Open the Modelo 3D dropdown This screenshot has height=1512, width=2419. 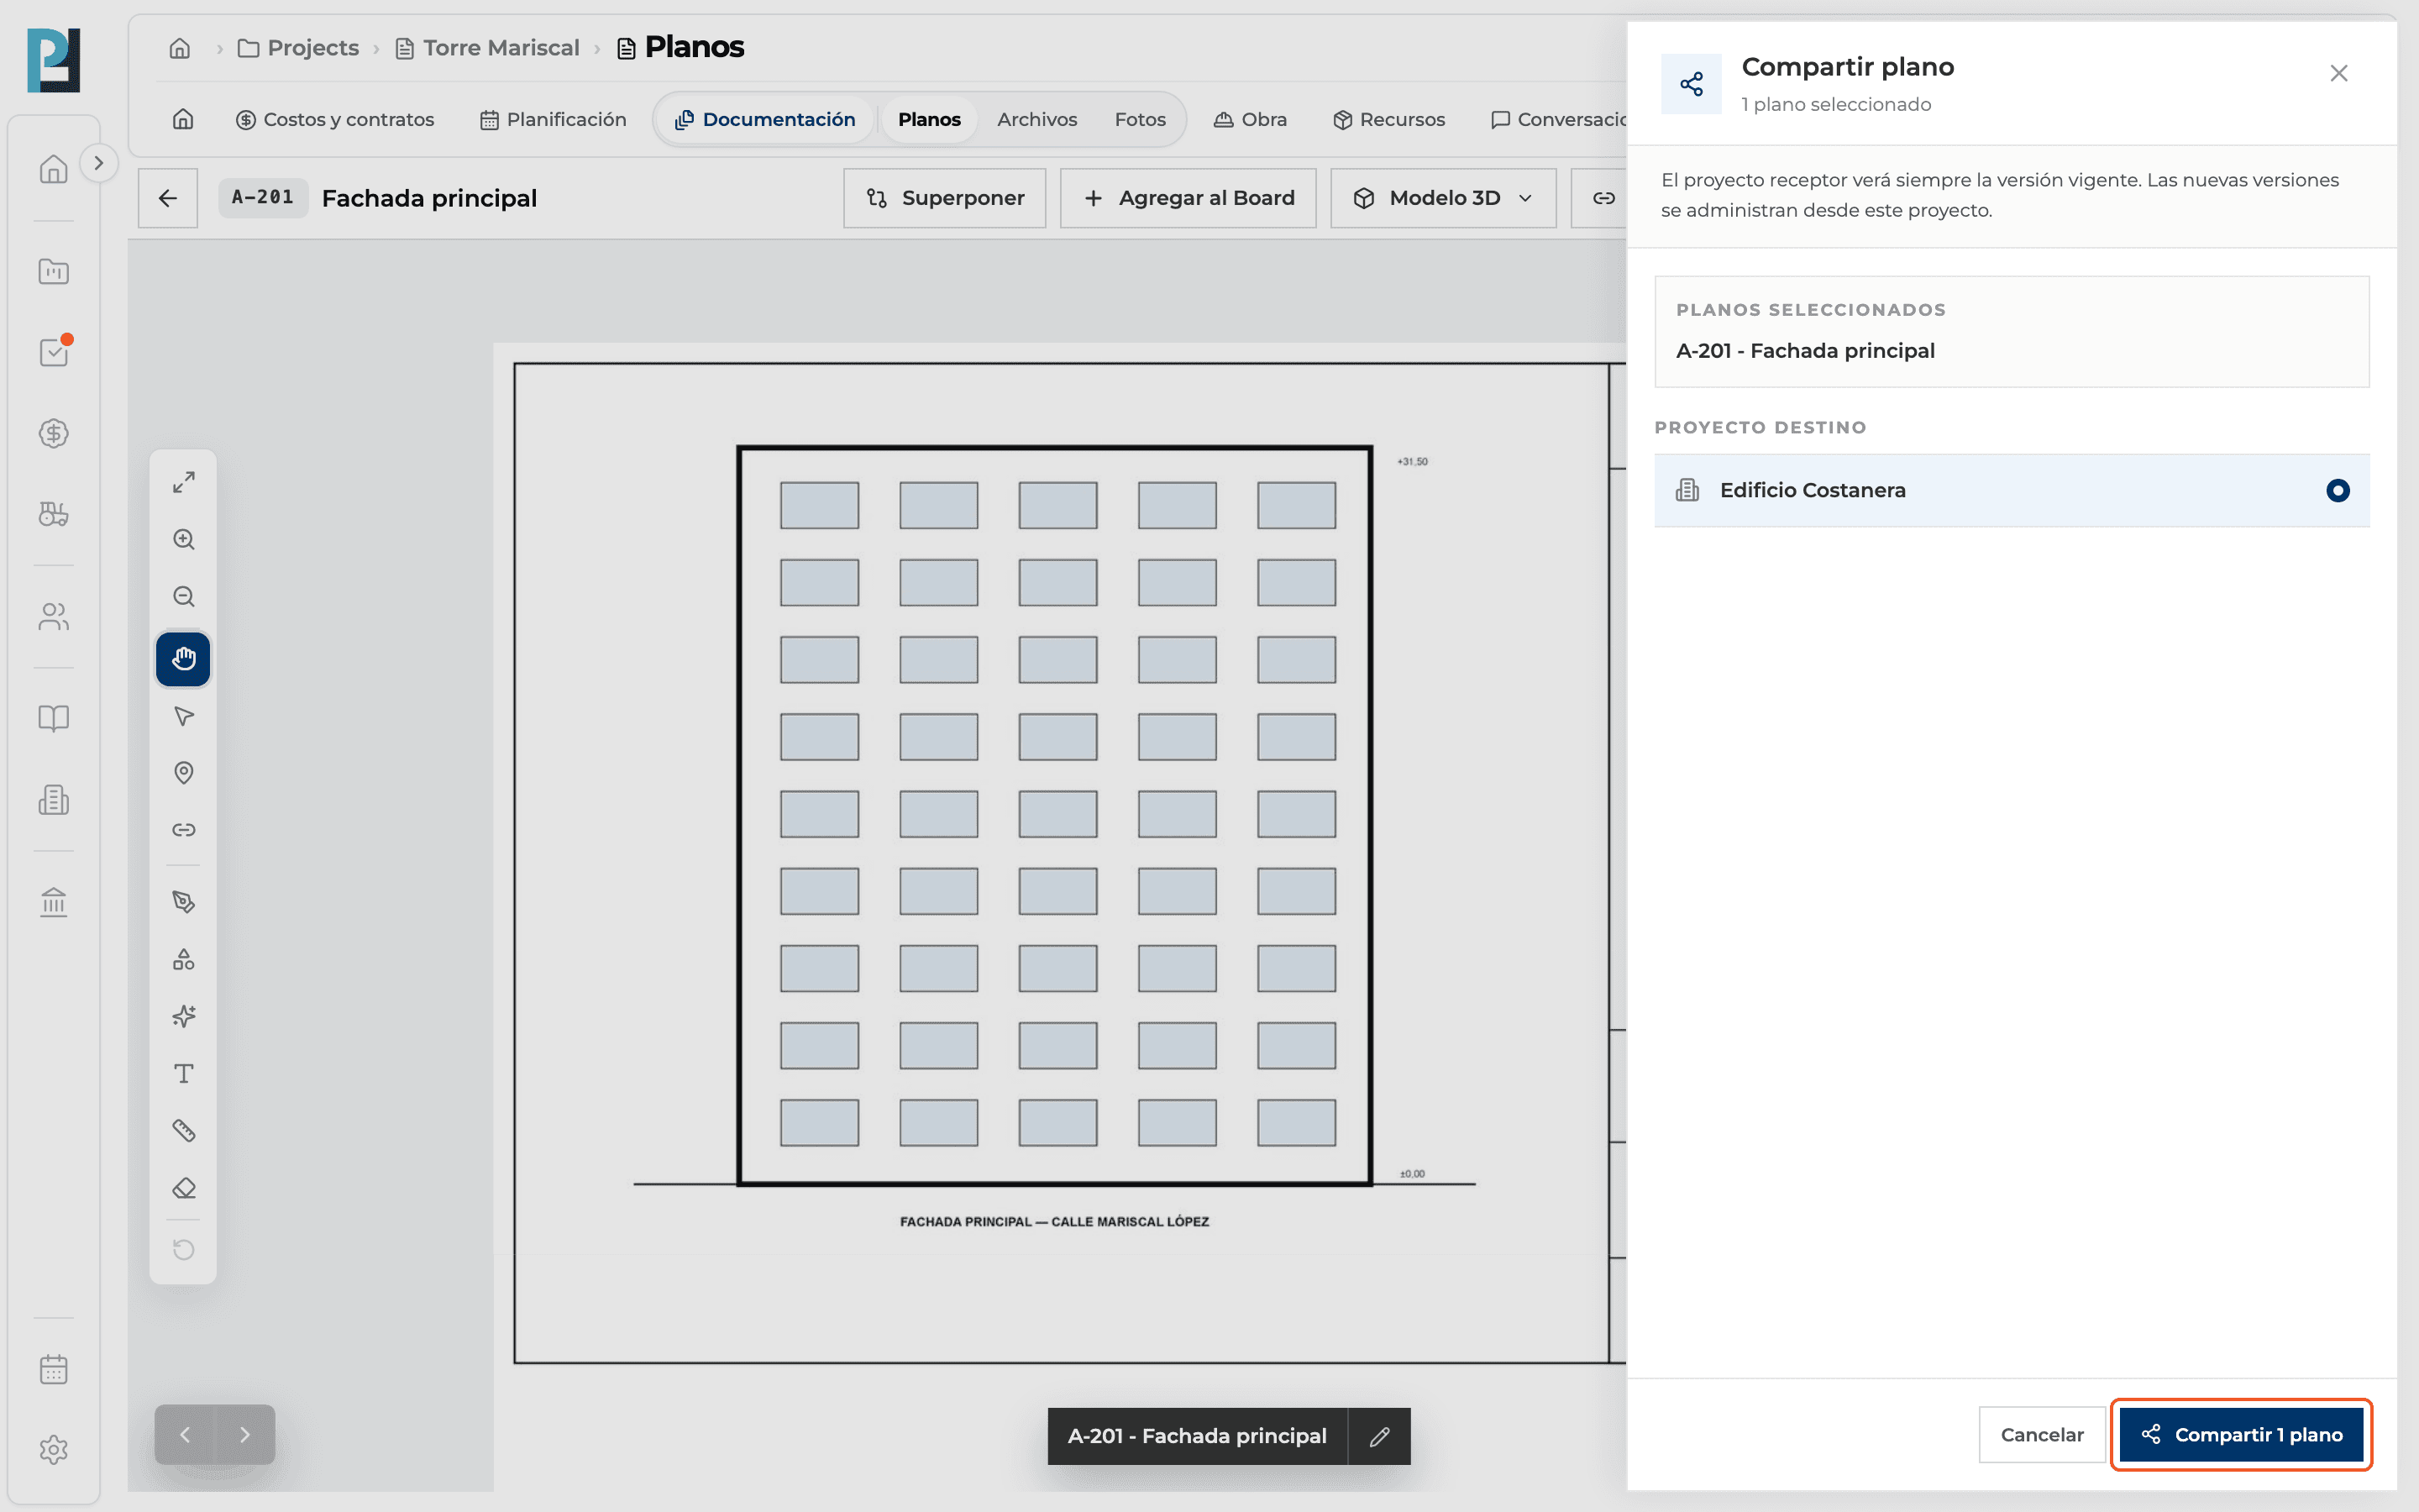tap(1443, 198)
